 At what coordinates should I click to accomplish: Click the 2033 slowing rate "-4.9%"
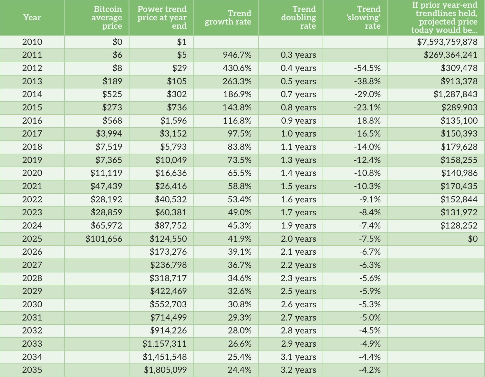coord(370,344)
